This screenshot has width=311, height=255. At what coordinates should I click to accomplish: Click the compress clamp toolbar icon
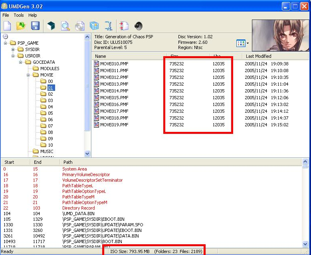pos(108,26)
